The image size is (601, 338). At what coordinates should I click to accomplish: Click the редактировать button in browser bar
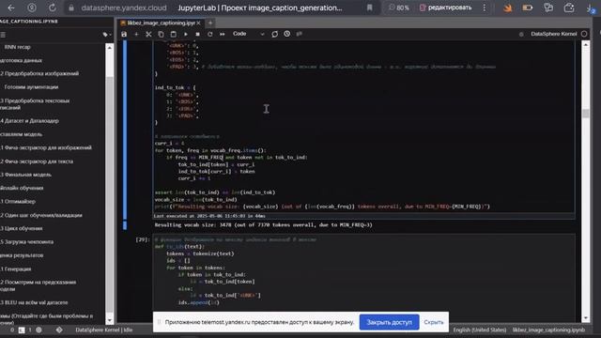point(445,8)
